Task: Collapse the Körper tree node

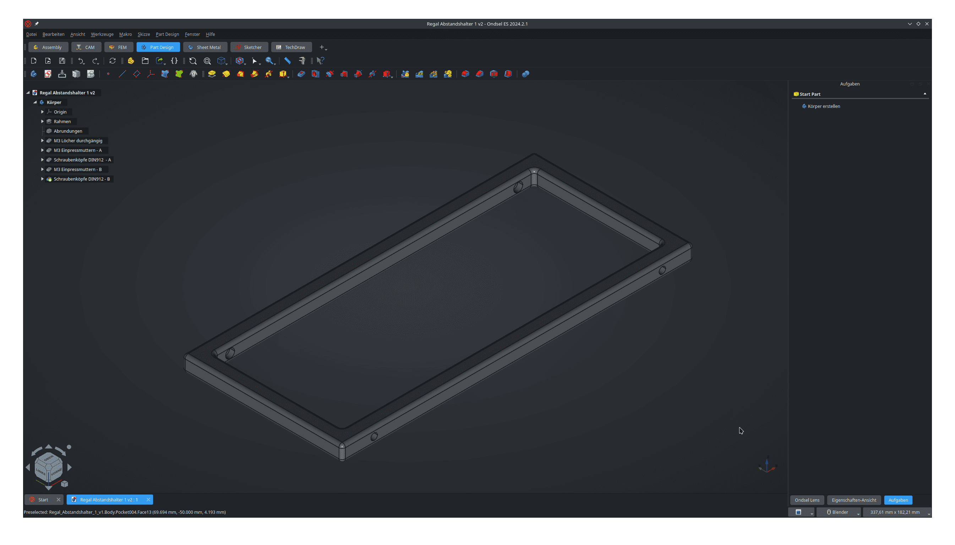Action: click(x=35, y=102)
